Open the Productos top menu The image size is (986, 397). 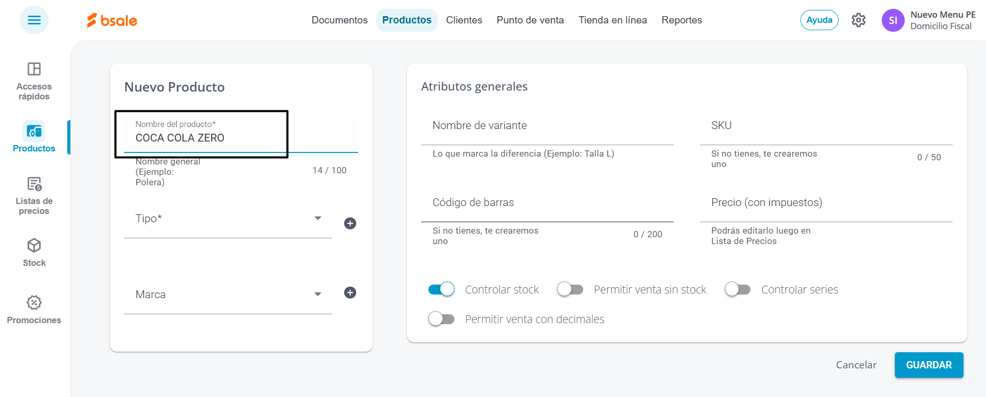pos(407,20)
